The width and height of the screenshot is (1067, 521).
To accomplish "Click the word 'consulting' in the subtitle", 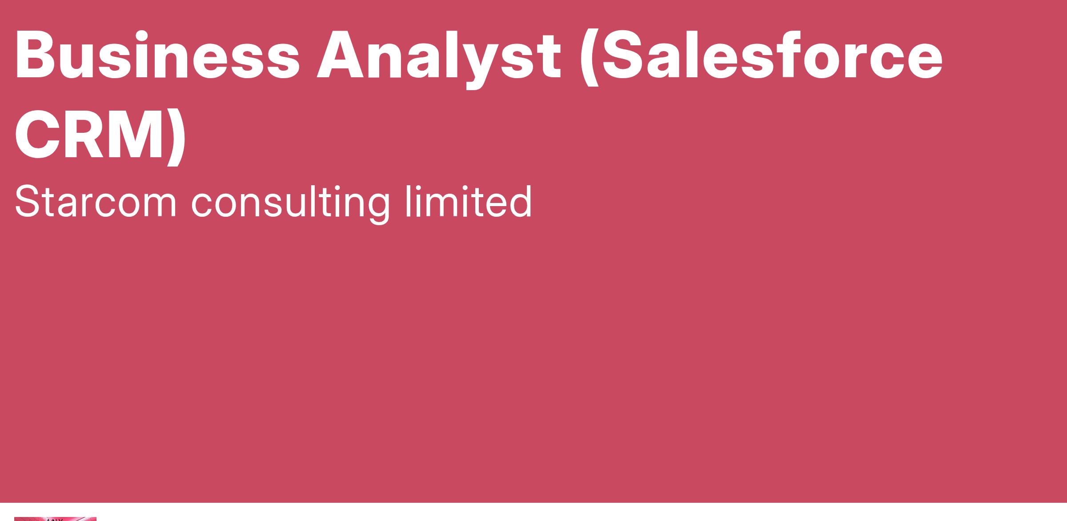I will pos(291,204).
